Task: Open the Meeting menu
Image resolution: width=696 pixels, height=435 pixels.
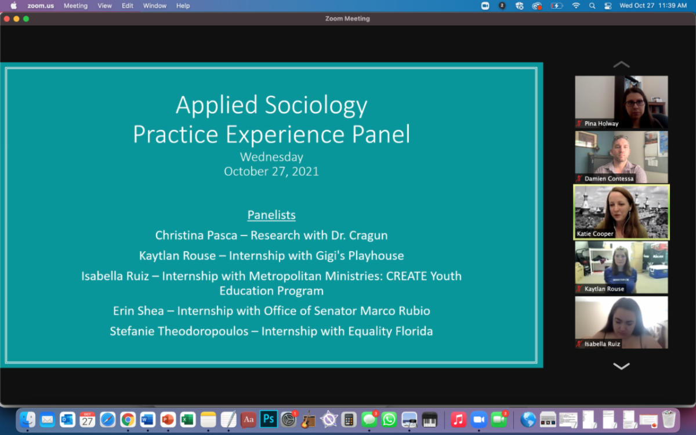Action: pyautogui.click(x=75, y=6)
